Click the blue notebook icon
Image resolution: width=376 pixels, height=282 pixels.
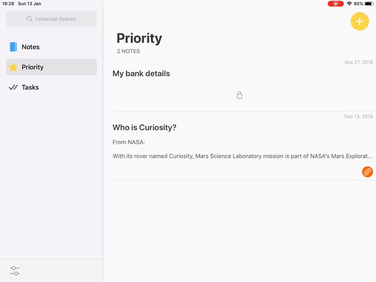point(13,47)
